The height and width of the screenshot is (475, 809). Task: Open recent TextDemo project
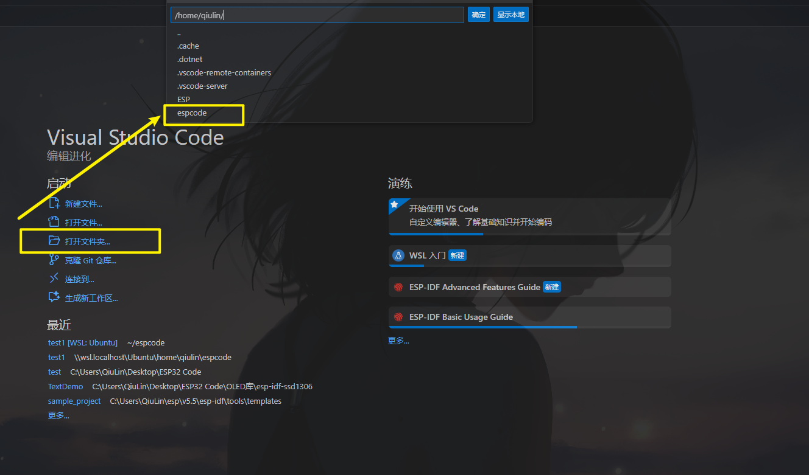66,387
